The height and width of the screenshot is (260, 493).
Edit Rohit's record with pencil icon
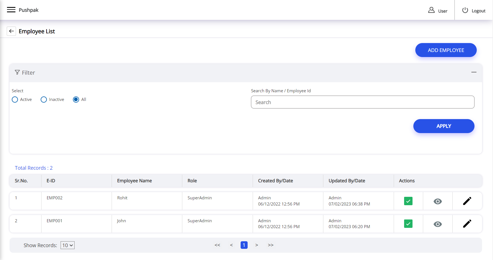(x=467, y=201)
